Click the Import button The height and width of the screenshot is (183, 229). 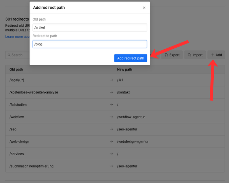click(195, 55)
